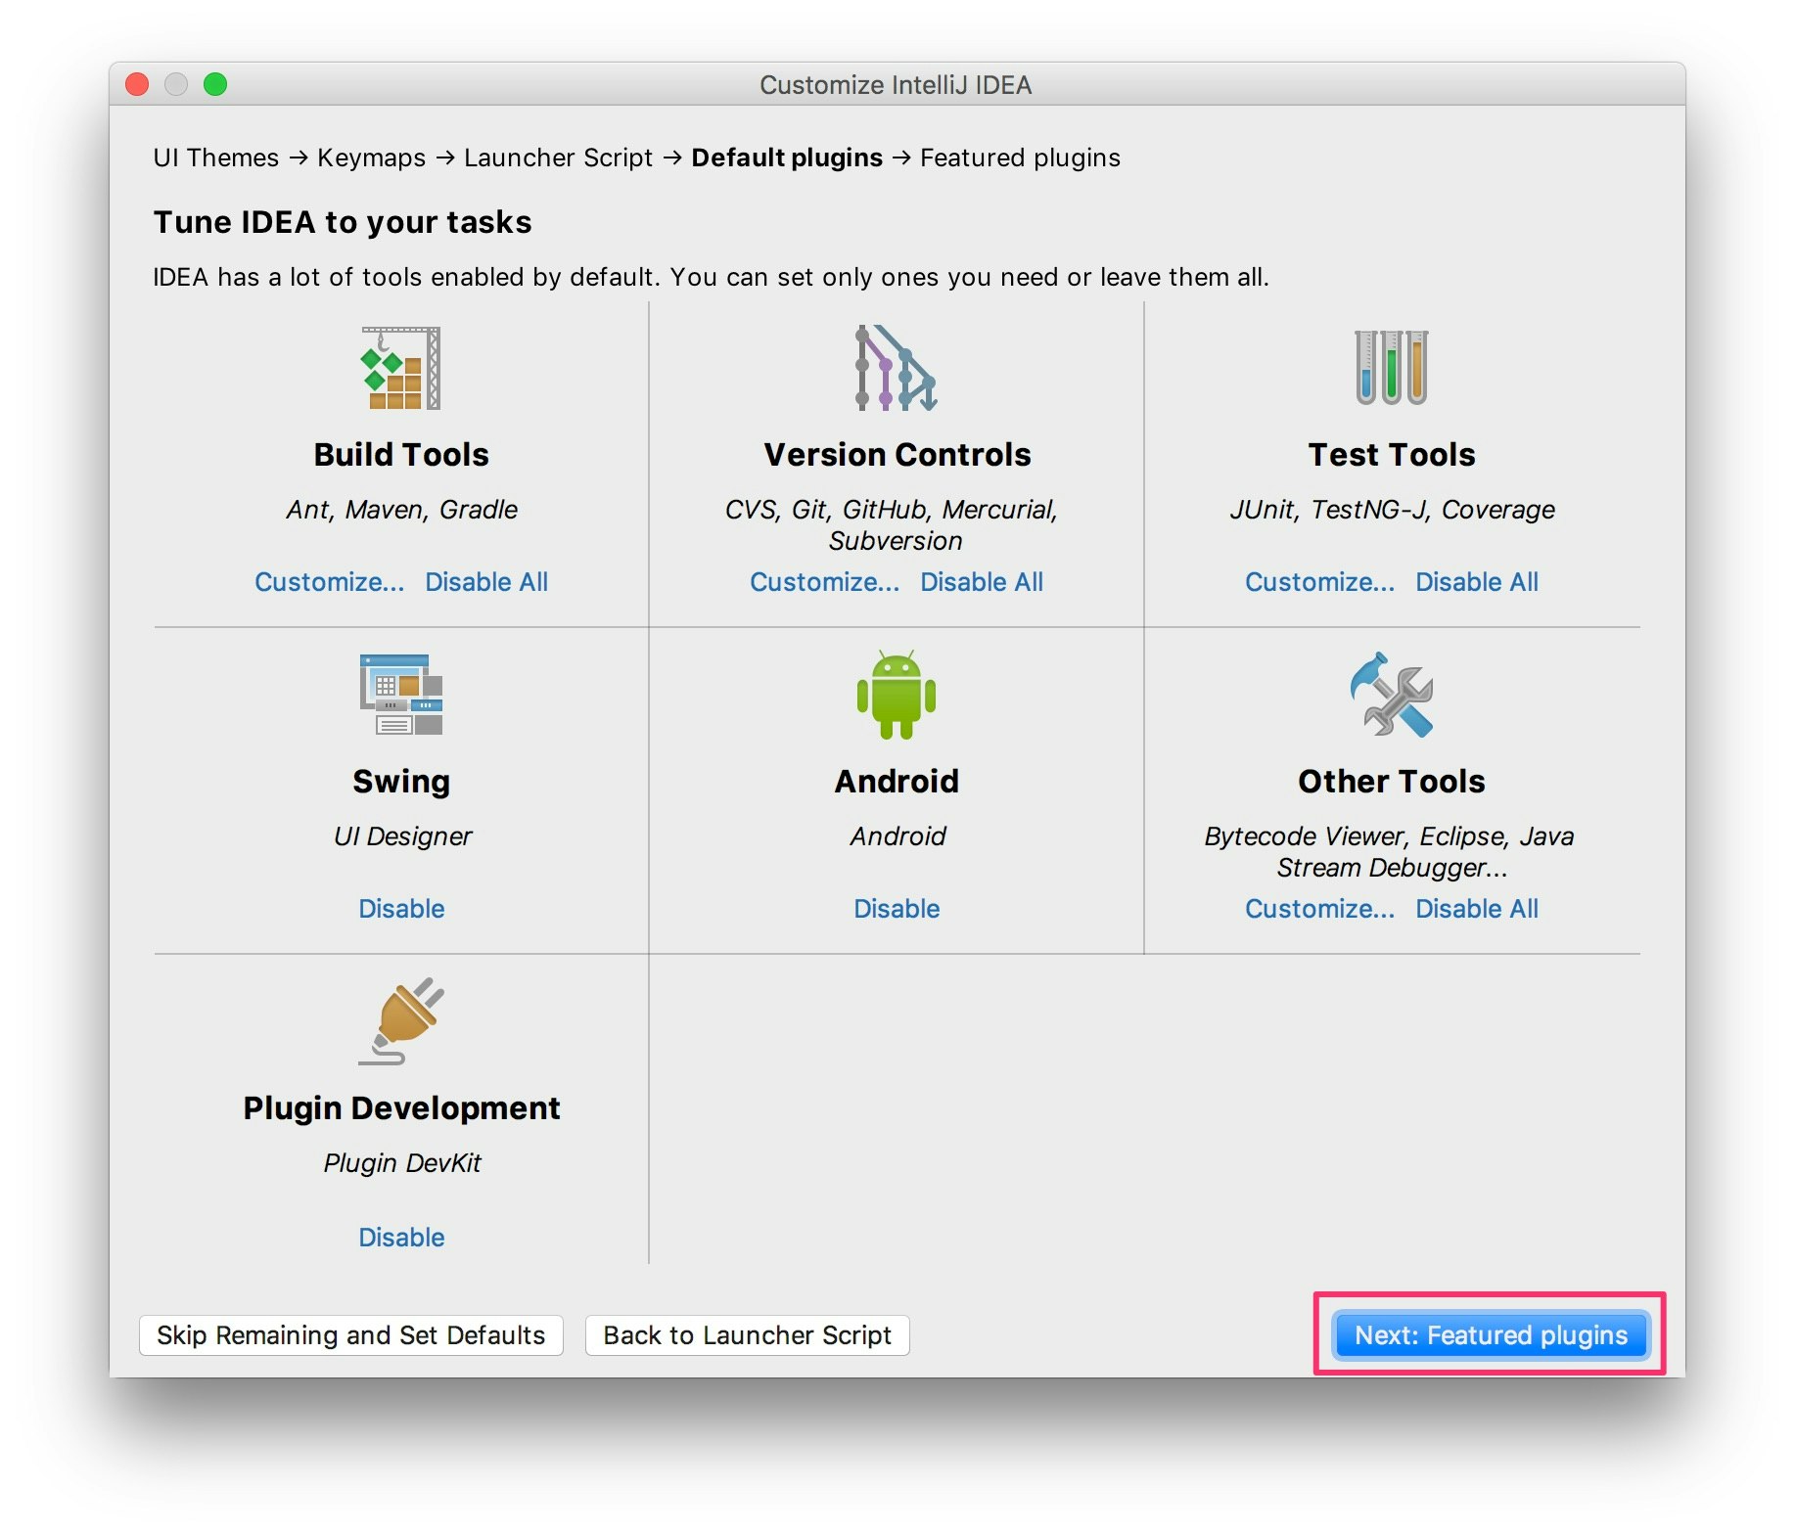Screen dimensions: 1795x1534
Task: Customize the Version Controls plugins
Action: click(825, 582)
